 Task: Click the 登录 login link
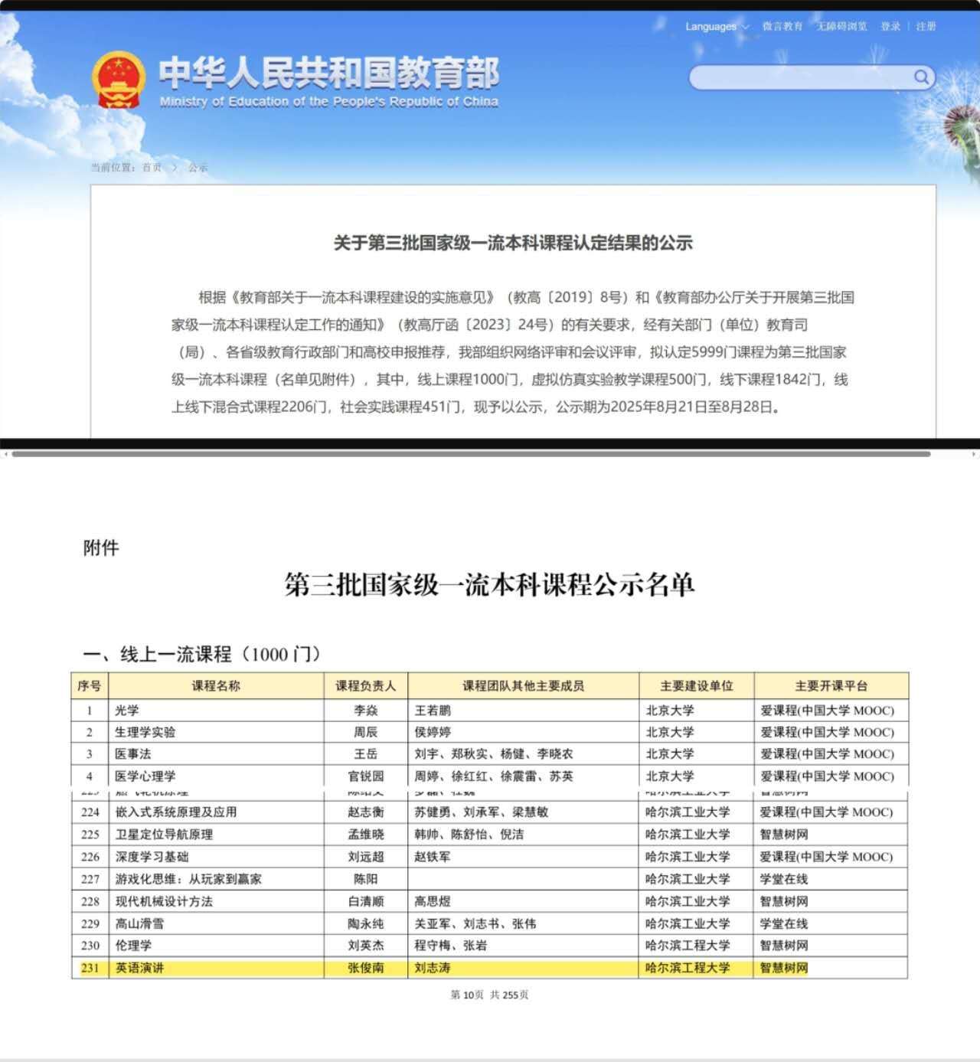coord(887,26)
